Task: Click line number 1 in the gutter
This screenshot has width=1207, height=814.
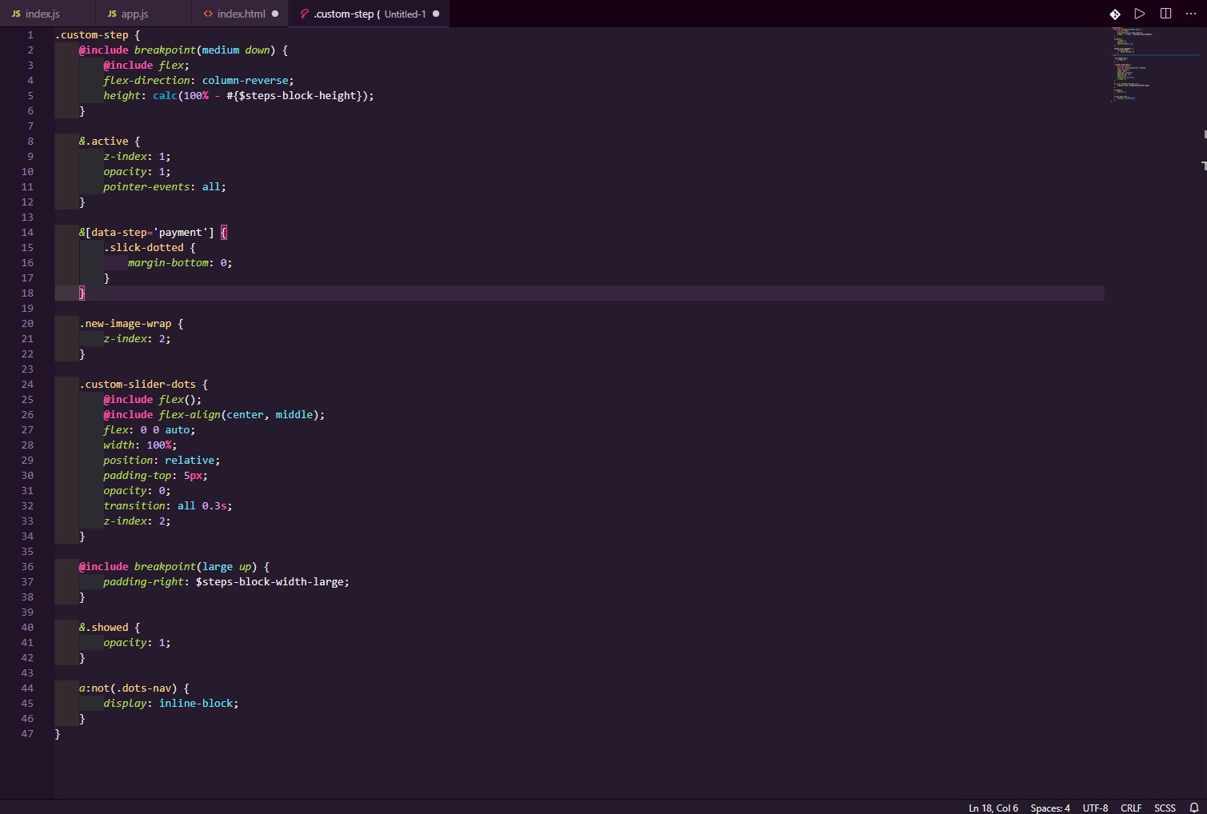Action: (x=30, y=34)
